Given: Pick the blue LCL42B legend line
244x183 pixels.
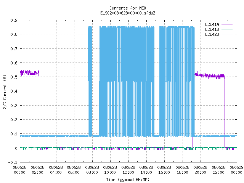Looking at the screenshot, I should [x=227, y=34].
